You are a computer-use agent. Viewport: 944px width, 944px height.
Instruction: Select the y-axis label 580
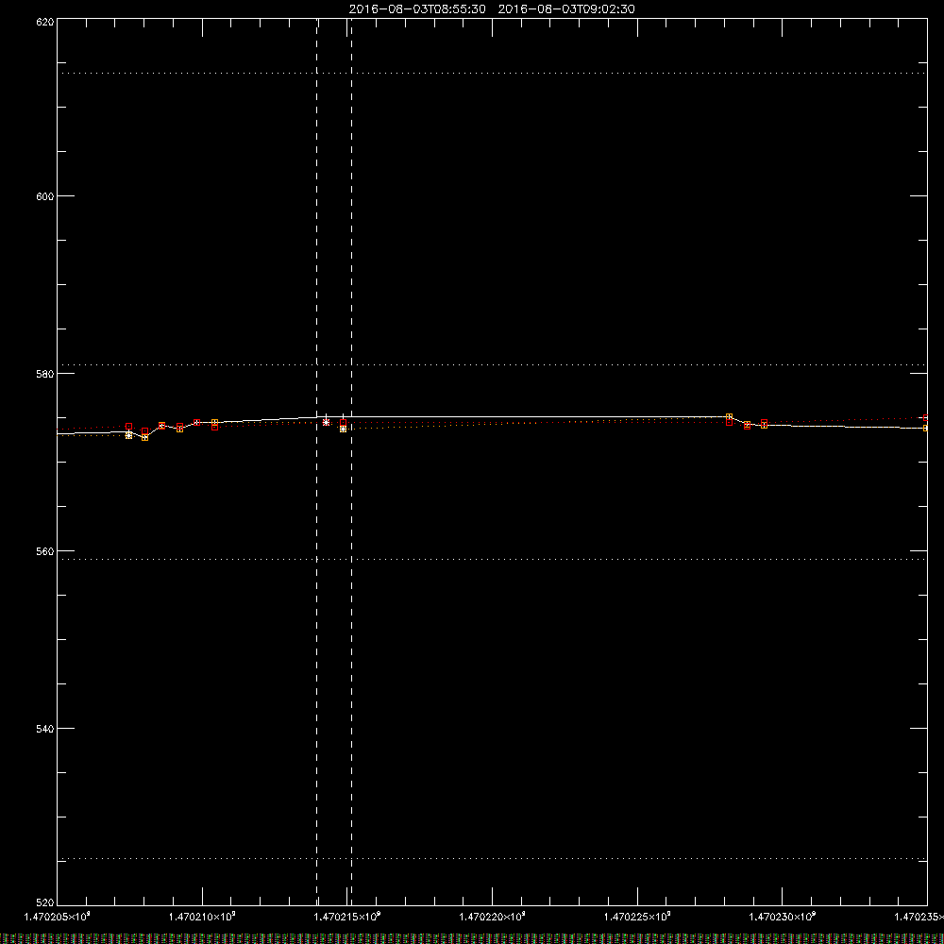tap(45, 374)
